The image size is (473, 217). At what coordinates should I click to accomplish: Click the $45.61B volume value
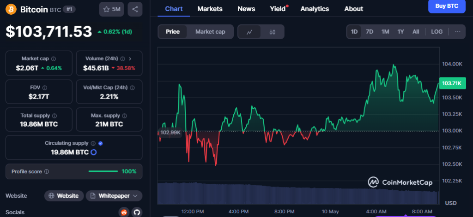point(96,68)
